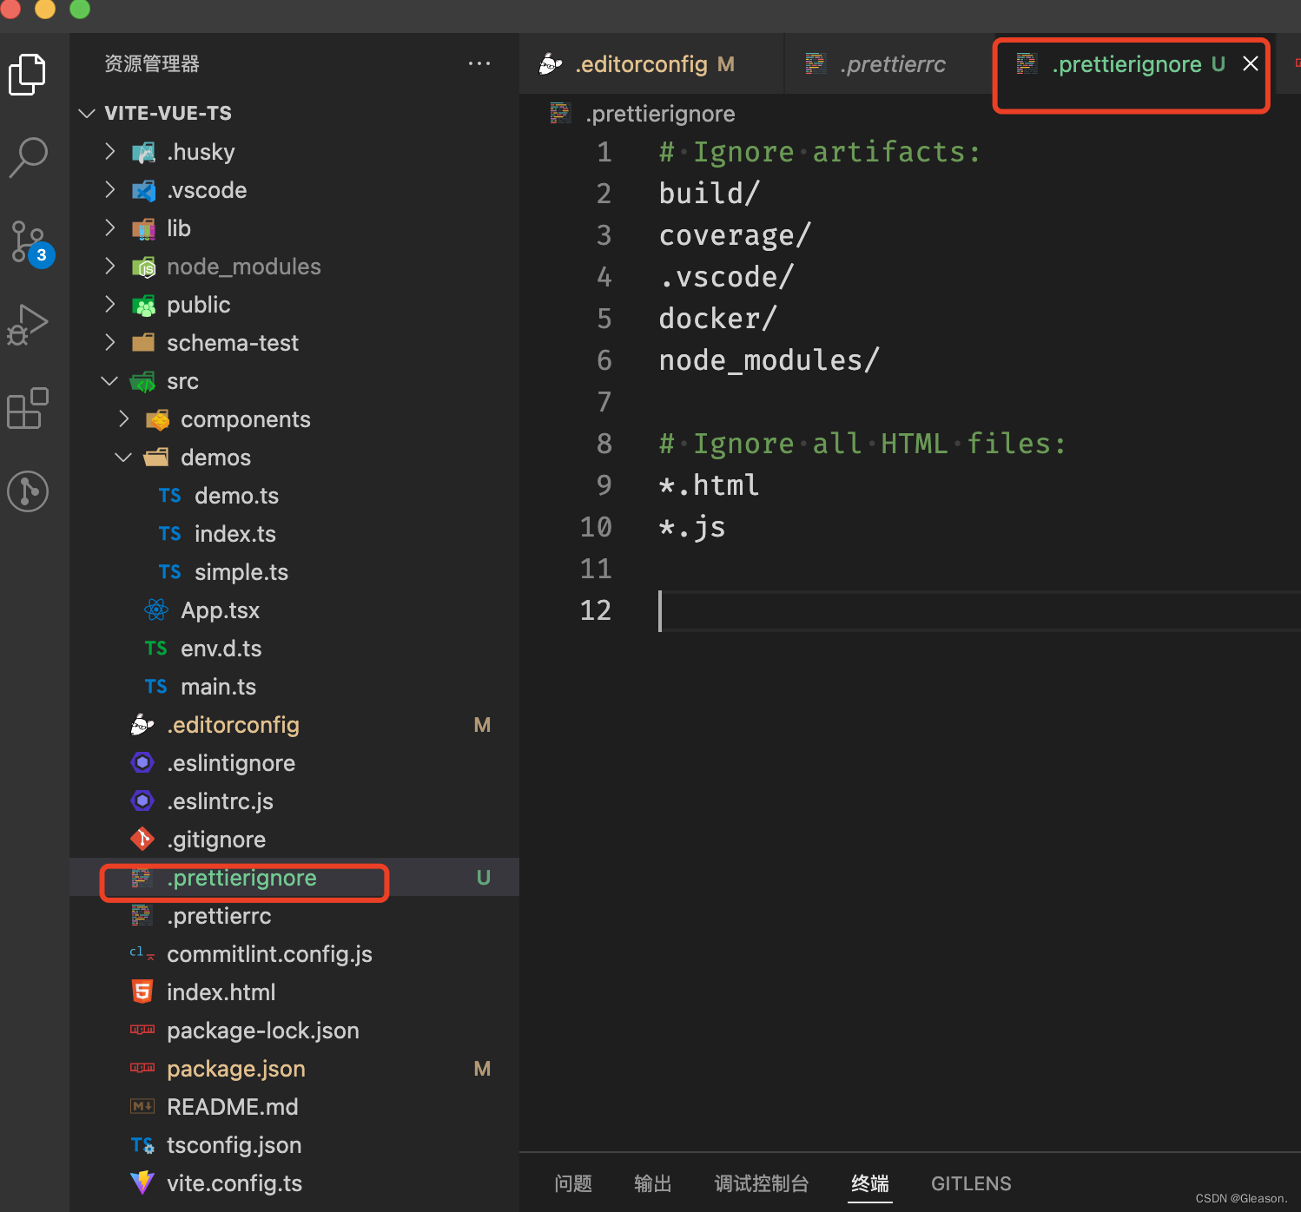Click the '*.html' line in editor
This screenshot has height=1212, width=1301.
(709, 485)
